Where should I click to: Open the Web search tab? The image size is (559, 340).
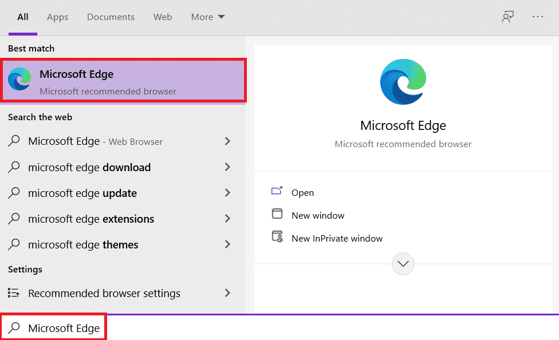pos(163,17)
